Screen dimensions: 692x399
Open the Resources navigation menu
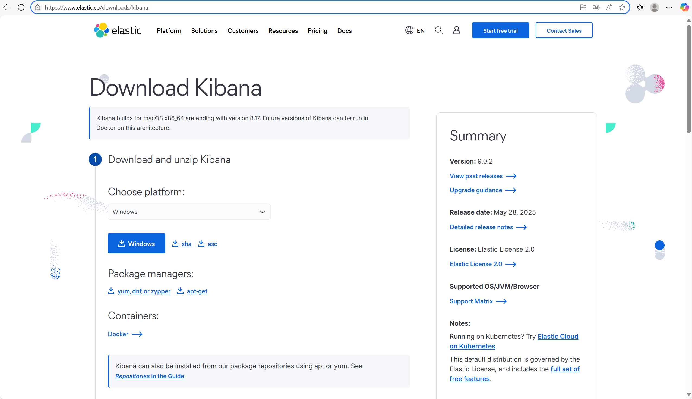tap(283, 31)
